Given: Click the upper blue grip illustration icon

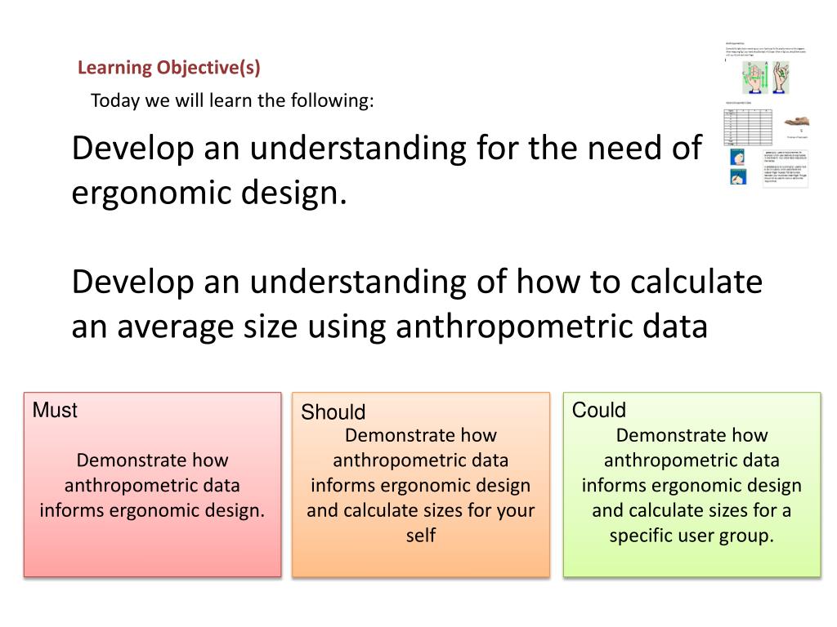Looking at the screenshot, I should (x=738, y=158).
